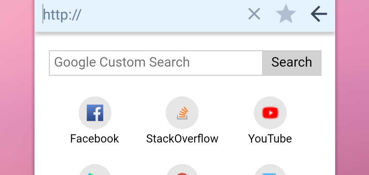Image resolution: width=369 pixels, height=175 pixels.
Task: Launch the YouTube shortcut icon
Action: pyautogui.click(x=270, y=113)
